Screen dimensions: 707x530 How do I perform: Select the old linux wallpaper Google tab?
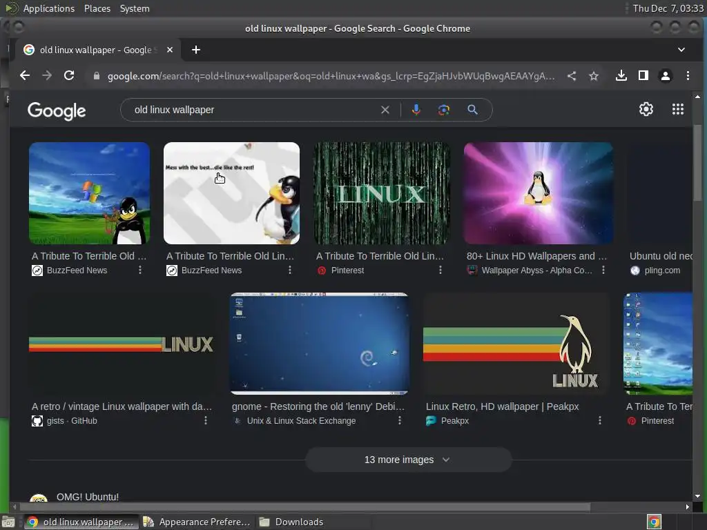(x=95, y=50)
